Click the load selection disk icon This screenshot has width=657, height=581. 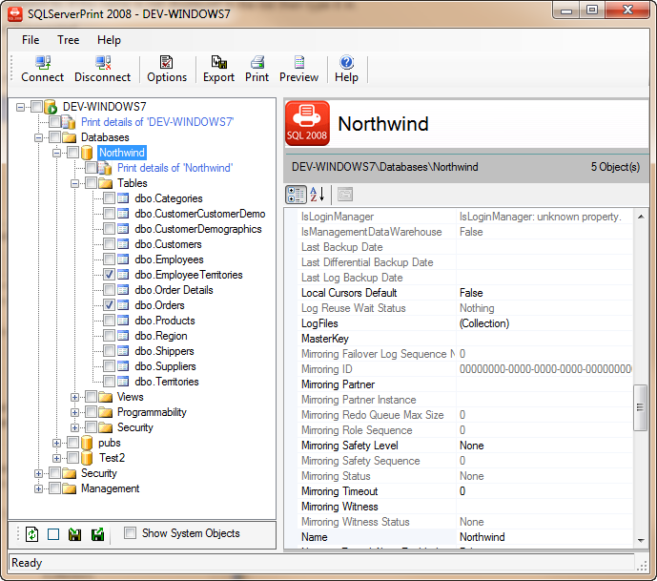pyautogui.click(x=74, y=534)
